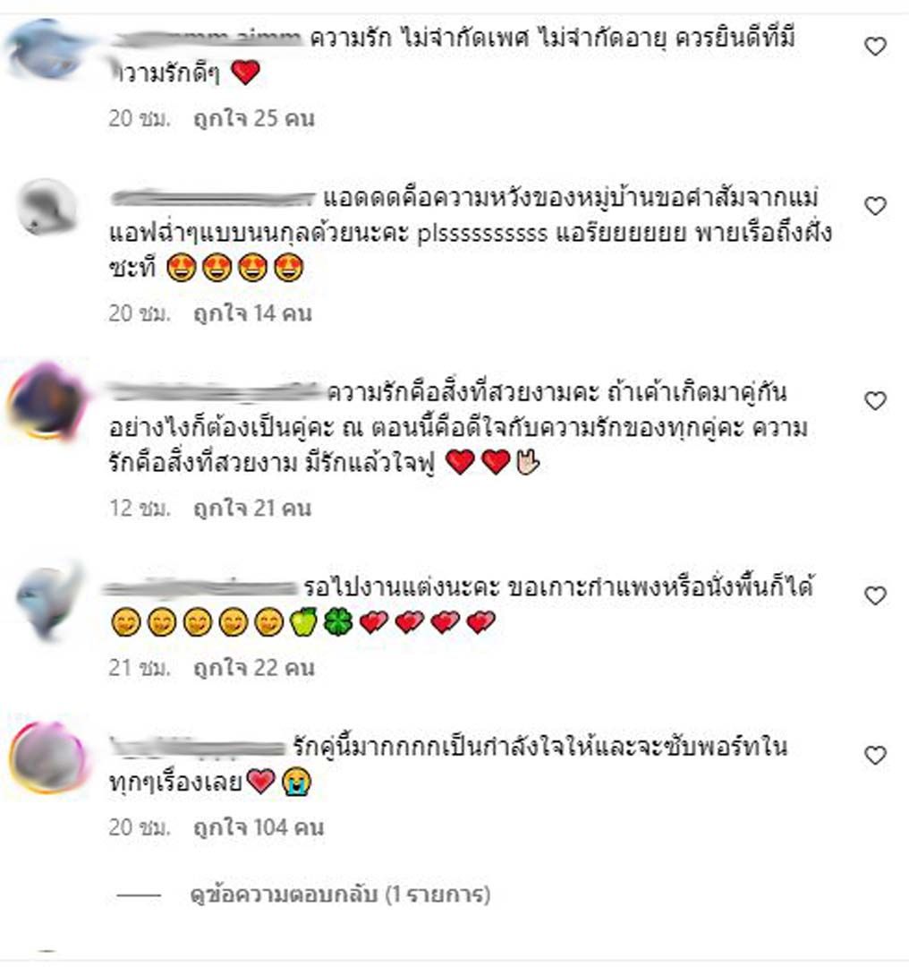Open avatar of the 'plsssssssss' commenter

tap(47, 207)
